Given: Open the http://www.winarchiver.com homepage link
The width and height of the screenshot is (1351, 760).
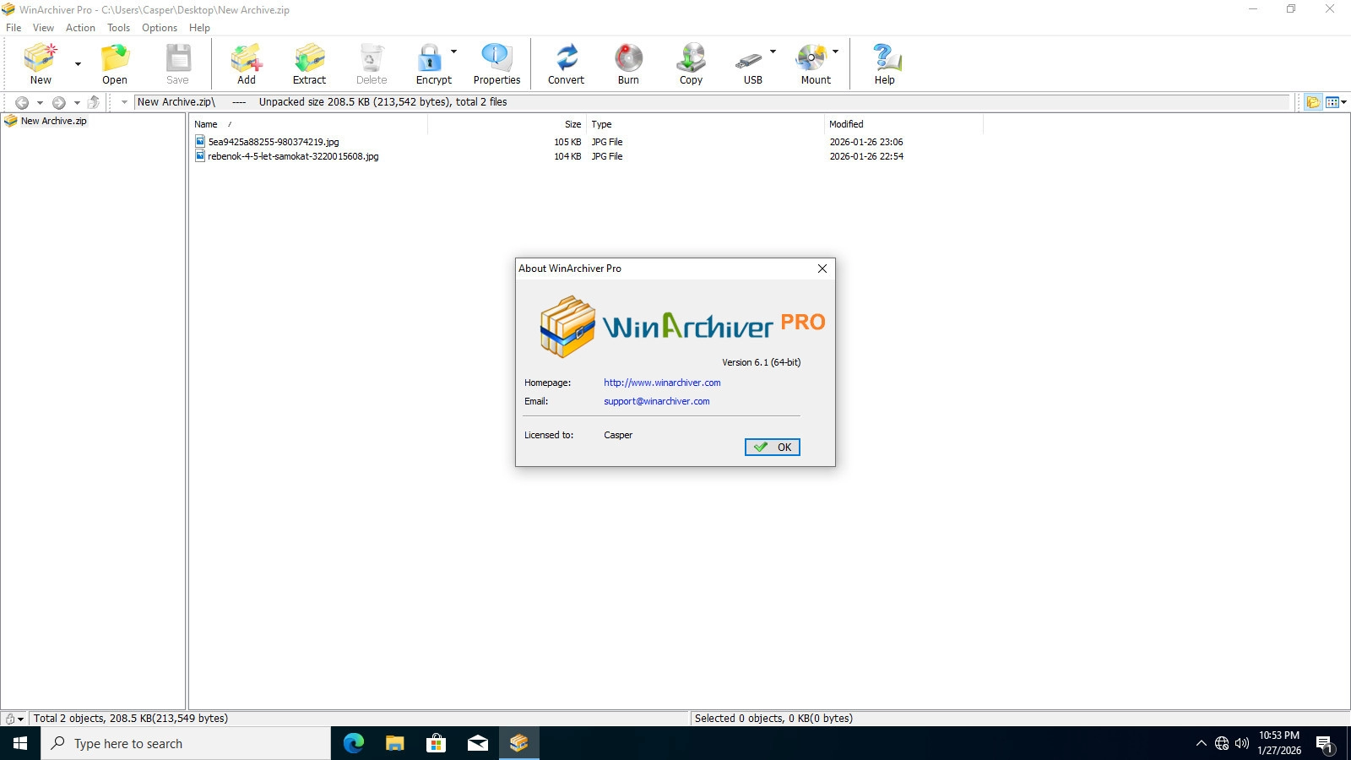Looking at the screenshot, I should (x=662, y=383).
